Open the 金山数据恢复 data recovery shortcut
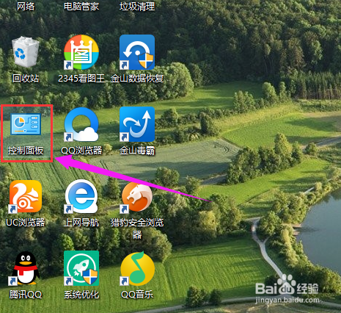 click(x=137, y=52)
